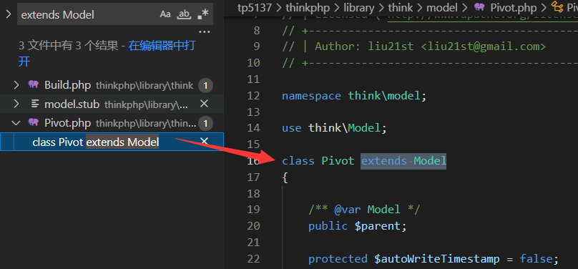
Task: Collapse Pivot.php search result
Action: click(x=16, y=123)
